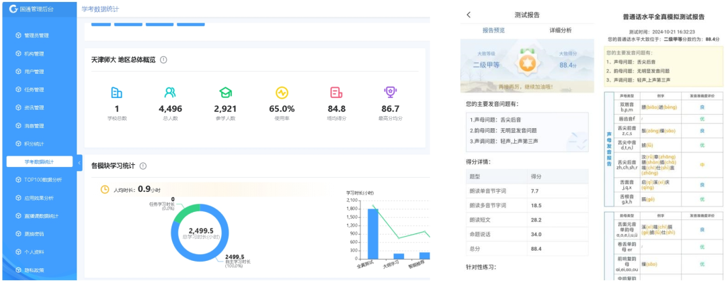Collapse the sidebar with the chevron handle

coord(79,162)
